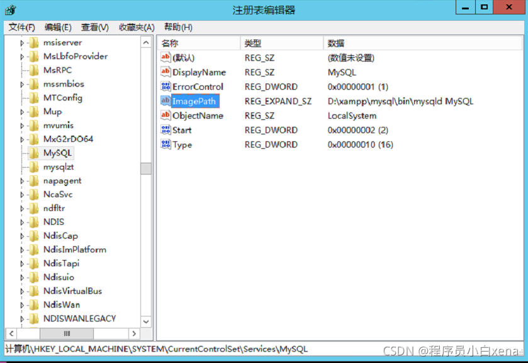Expand the msiserver tree node
The width and height of the screenshot is (528, 363).
pyautogui.click(x=22, y=43)
